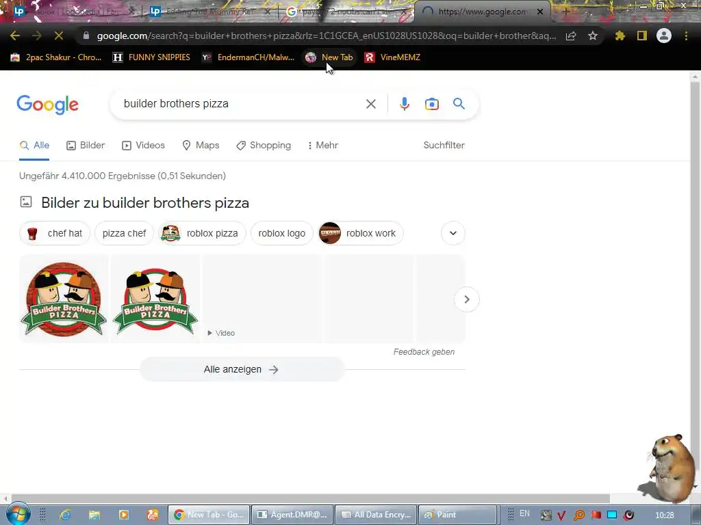Click the EN language indicator
701x525 pixels.
click(524, 514)
